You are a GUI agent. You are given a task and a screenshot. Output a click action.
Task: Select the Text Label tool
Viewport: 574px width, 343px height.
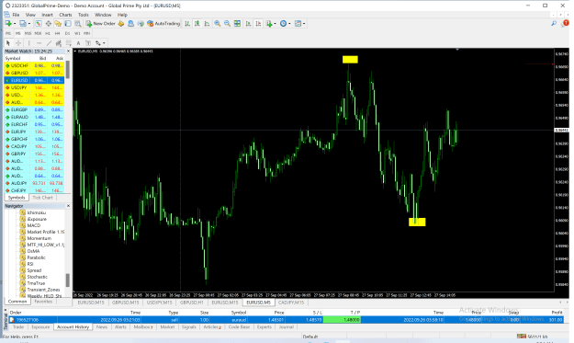coord(88,43)
